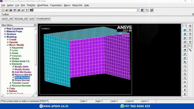Open the command input history dropdown arrow
The height and width of the screenshot is (109, 194).
pos(138,10)
